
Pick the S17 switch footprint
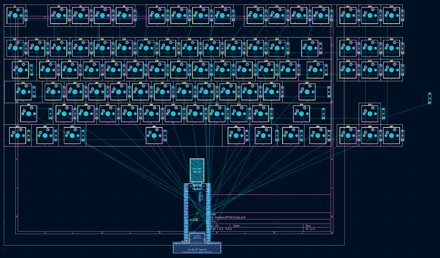pos(15,48)
